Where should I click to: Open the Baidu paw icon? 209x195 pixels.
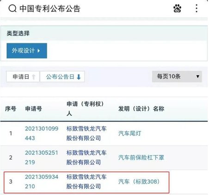[x=177, y=8]
